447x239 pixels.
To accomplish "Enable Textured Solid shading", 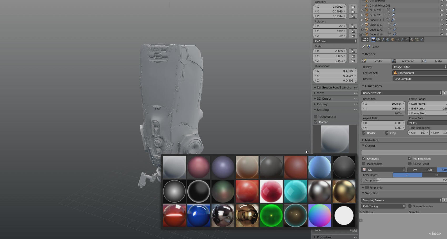I will (316, 117).
